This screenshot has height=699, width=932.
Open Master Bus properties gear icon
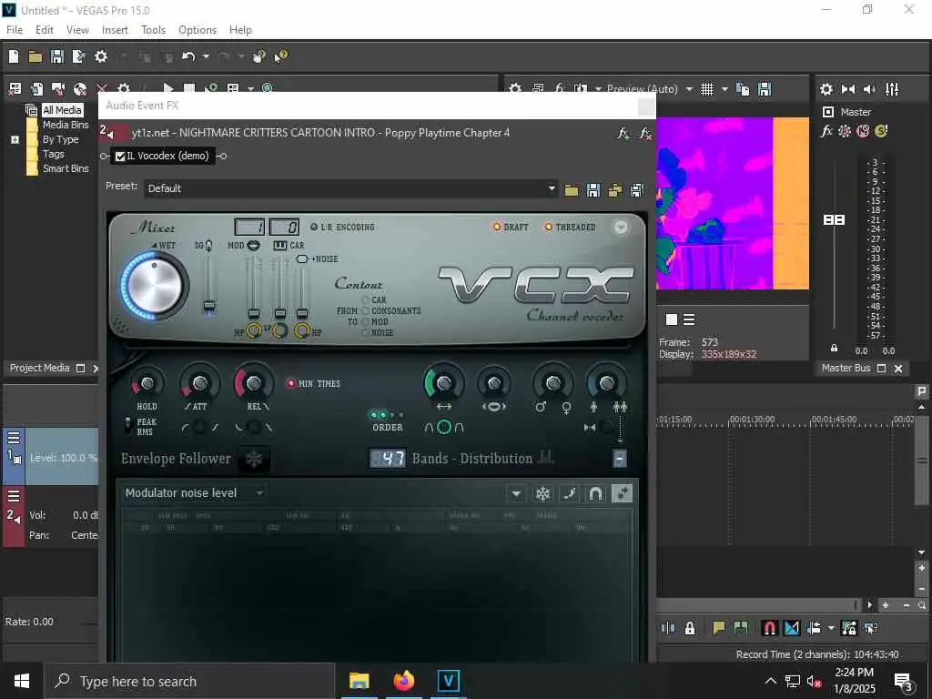[x=826, y=89]
